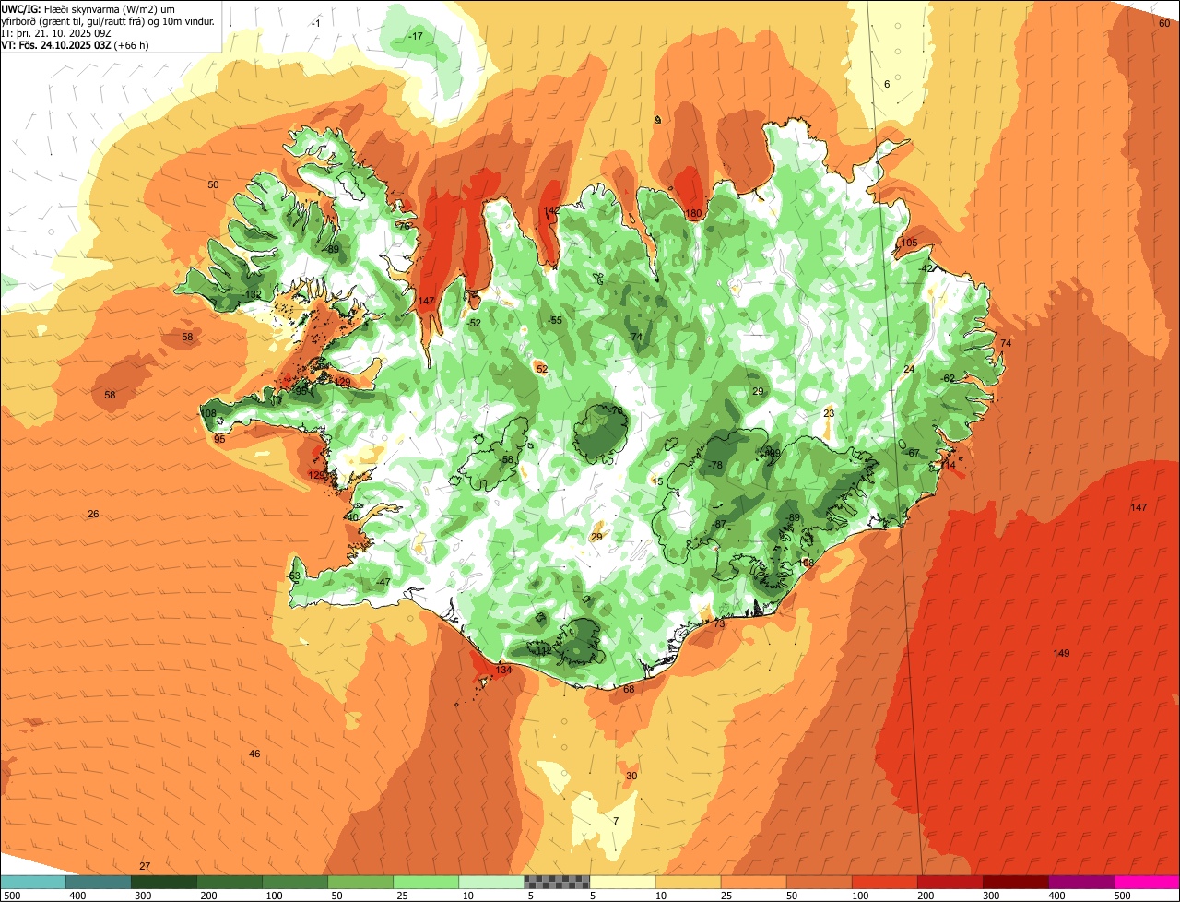Click the '-47' value in southwest Iceland
This screenshot has width=1180, height=902.
pyautogui.click(x=383, y=582)
